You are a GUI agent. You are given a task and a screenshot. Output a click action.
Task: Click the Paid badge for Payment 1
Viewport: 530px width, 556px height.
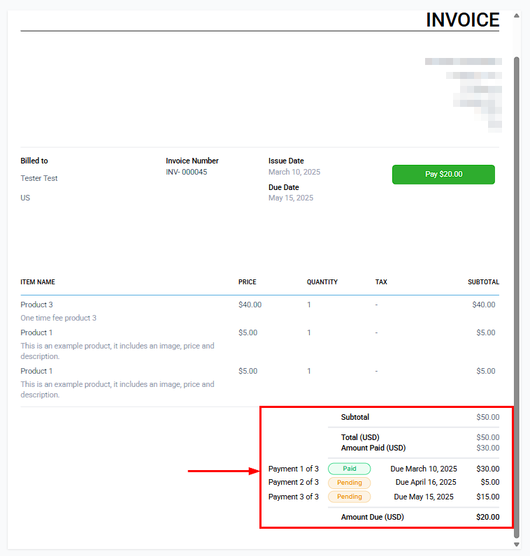[x=349, y=469]
